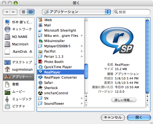Click the 詳しい情報... button
This screenshot has height=124, width=153.
[x=124, y=100]
